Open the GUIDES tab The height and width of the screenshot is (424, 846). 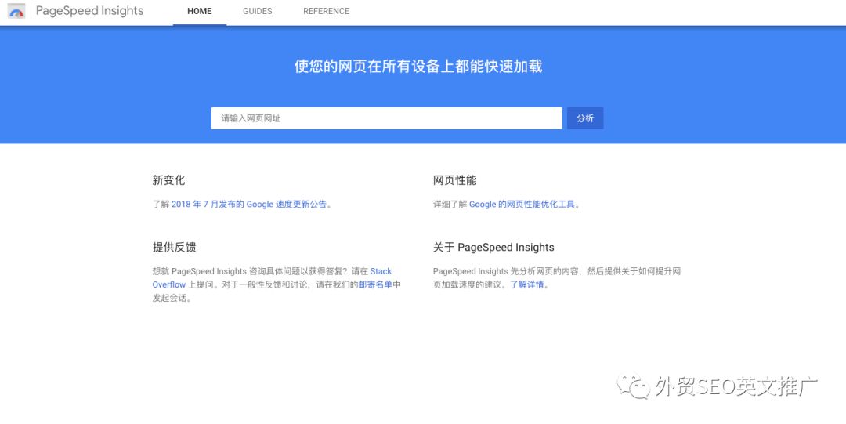[x=258, y=11]
